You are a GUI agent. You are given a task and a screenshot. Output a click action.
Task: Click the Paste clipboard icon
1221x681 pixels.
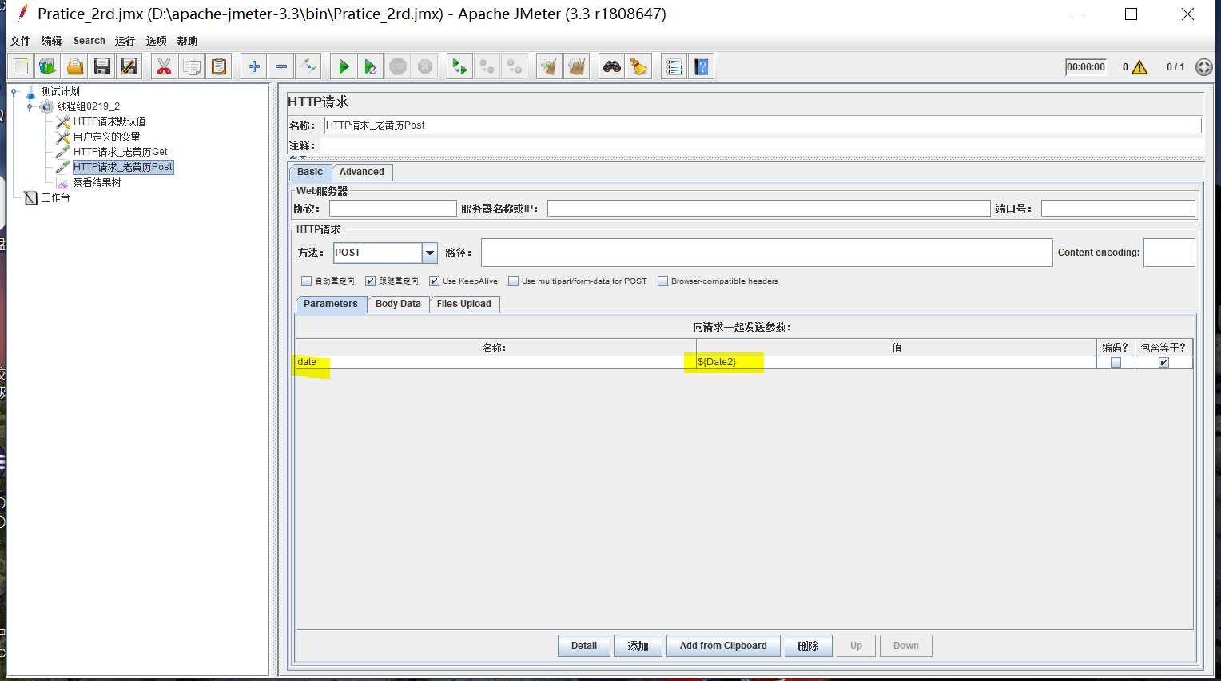[x=219, y=66]
